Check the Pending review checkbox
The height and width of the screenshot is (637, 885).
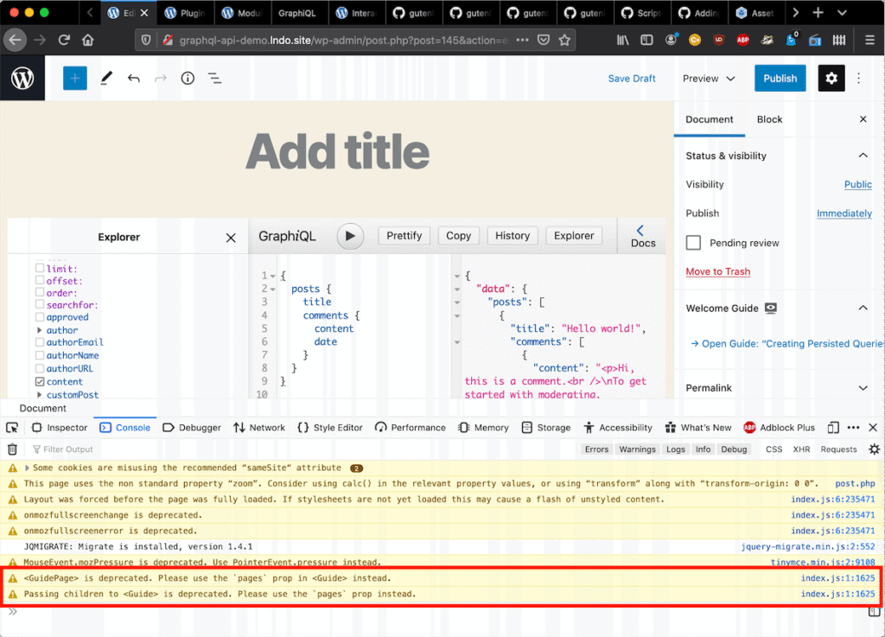pyautogui.click(x=693, y=243)
